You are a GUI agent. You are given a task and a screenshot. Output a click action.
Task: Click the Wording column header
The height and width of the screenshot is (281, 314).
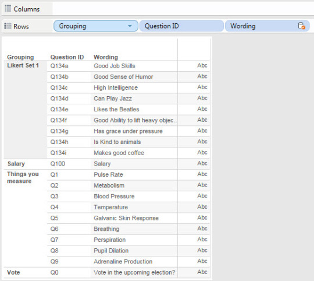(106, 57)
